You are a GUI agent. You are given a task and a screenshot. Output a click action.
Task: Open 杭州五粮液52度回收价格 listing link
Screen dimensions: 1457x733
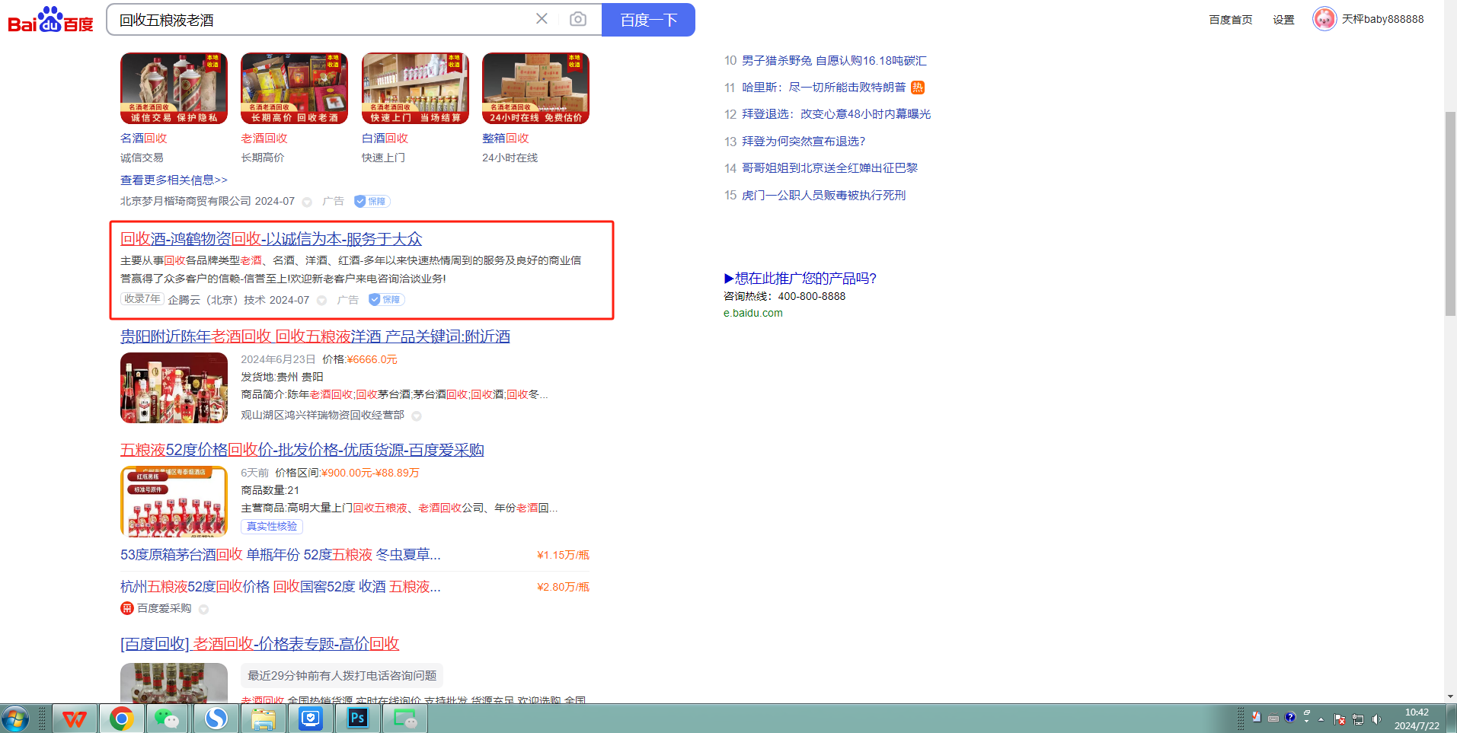pos(280,587)
